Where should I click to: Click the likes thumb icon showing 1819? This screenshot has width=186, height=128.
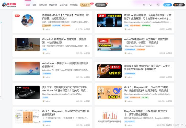(x=85, y=53)
